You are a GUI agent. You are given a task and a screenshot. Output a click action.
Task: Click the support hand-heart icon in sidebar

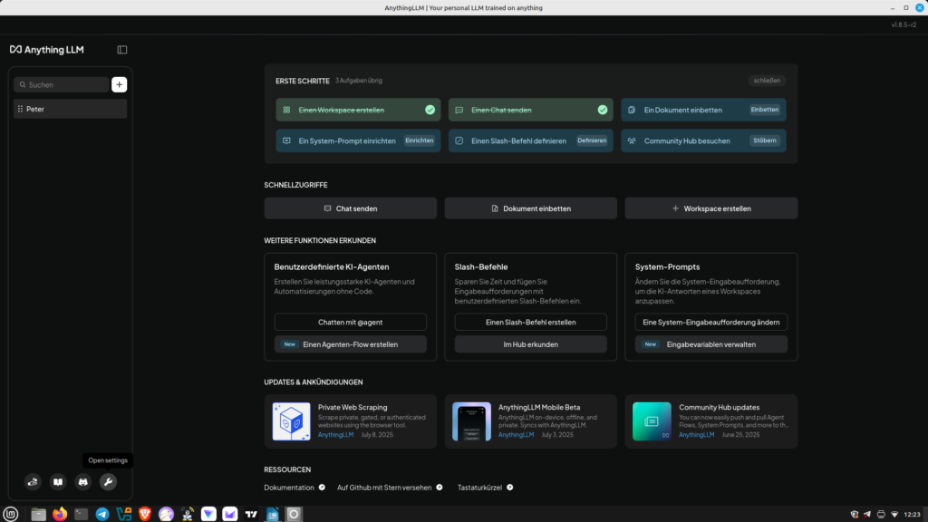33,482
